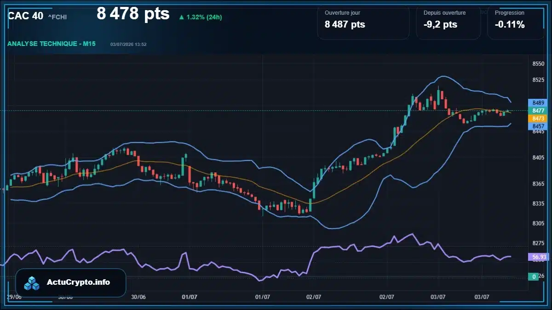Click the 8335 price axis label
The height and width of the screenshot is (310, 552).
(x=538, y=203)
